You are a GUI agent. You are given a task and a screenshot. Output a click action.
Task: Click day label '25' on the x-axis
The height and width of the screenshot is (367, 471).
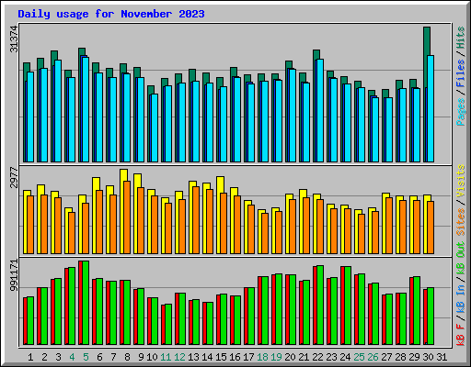pos(359,357)
